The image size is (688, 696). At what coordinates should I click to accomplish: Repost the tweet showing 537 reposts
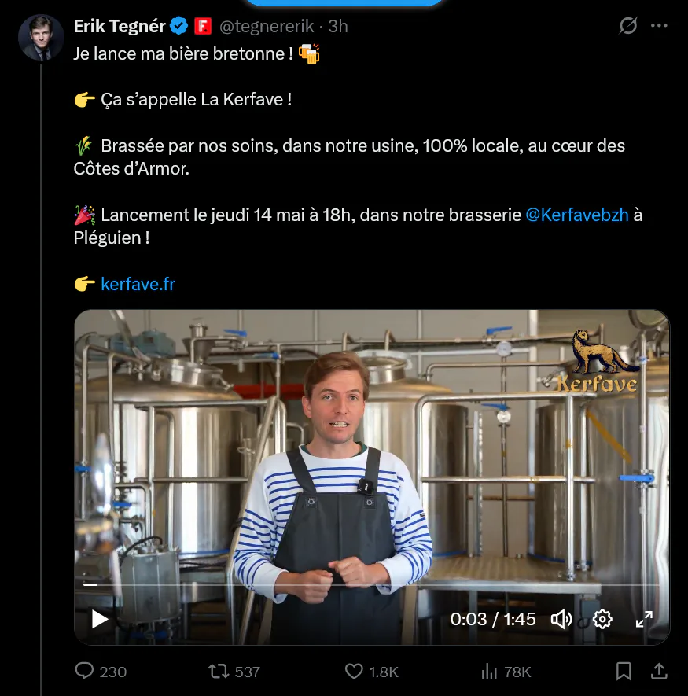click(219, 671)
